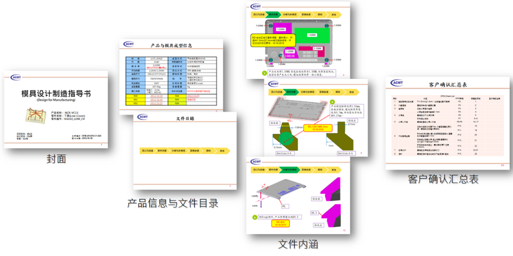The height and width of the screenshot is (256, 513).
Task: Click the cavity label on parting line slide
Action: click(x=255, y=196)
